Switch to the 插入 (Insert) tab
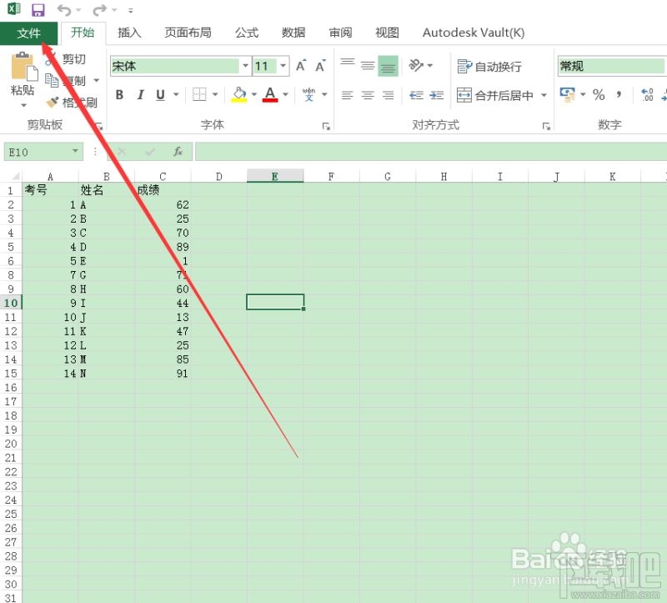The height and width of the screenshot is (603, 667). [x=129, y=33]
